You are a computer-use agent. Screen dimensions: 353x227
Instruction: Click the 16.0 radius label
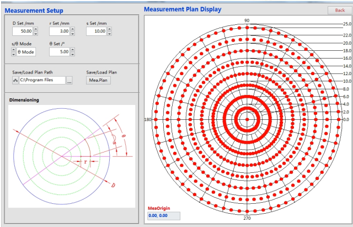(347, 58)
